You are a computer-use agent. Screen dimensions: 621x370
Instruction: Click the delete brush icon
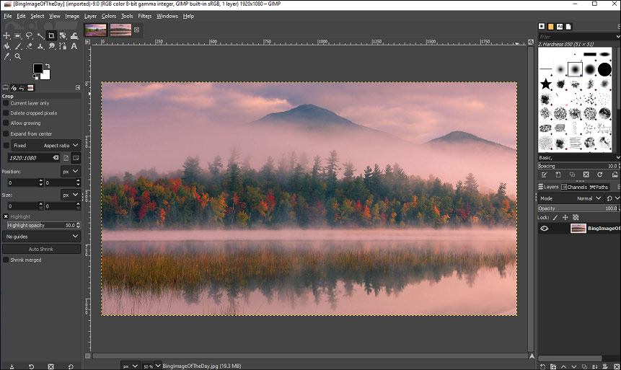pos(586,175)
